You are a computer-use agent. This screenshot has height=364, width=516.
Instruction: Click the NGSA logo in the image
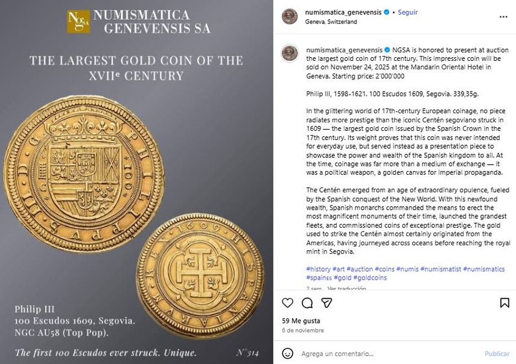[x=78, y=21]
